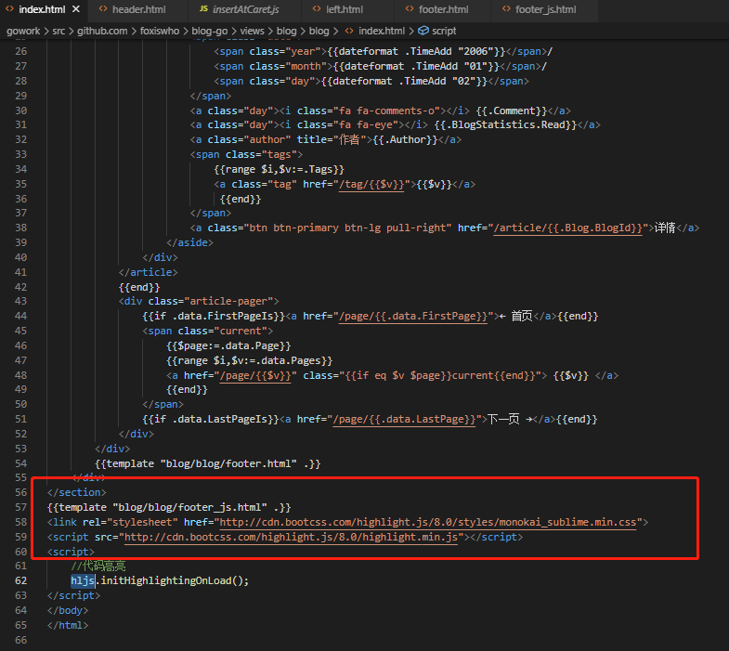Follow the /tag/{{$v}} href link
729x651 pixels.
[x=371, y=185]
